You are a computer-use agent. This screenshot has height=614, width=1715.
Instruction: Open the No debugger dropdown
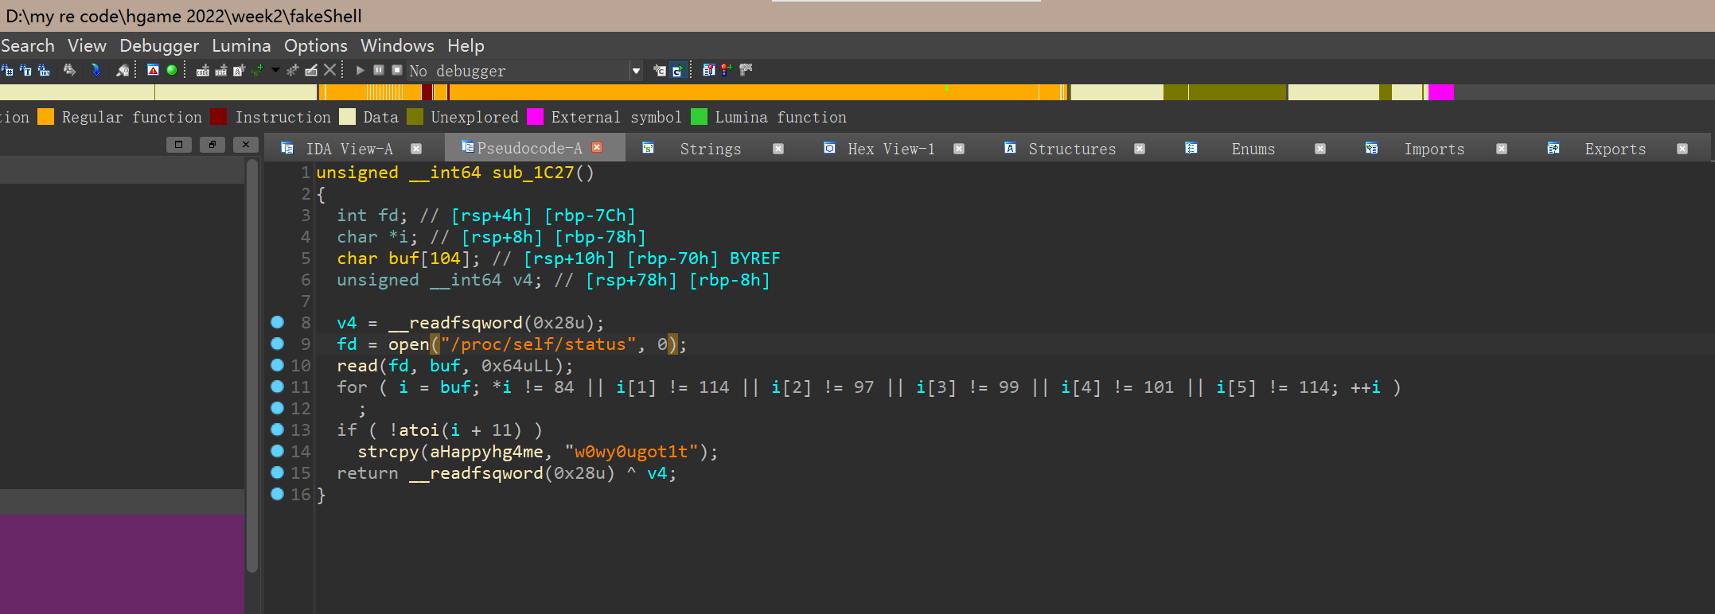(x=635, y=71)
